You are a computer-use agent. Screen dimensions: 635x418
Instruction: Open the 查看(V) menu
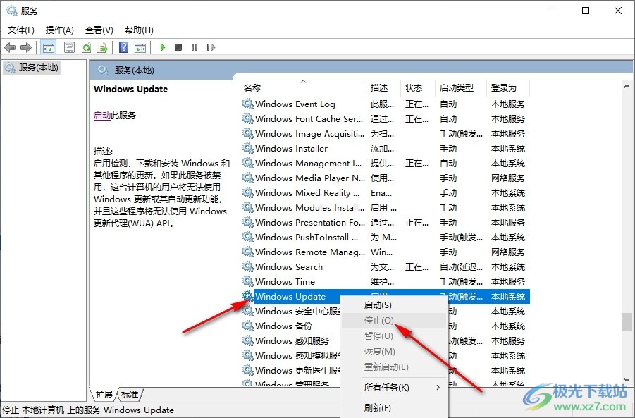click(99, 30)
